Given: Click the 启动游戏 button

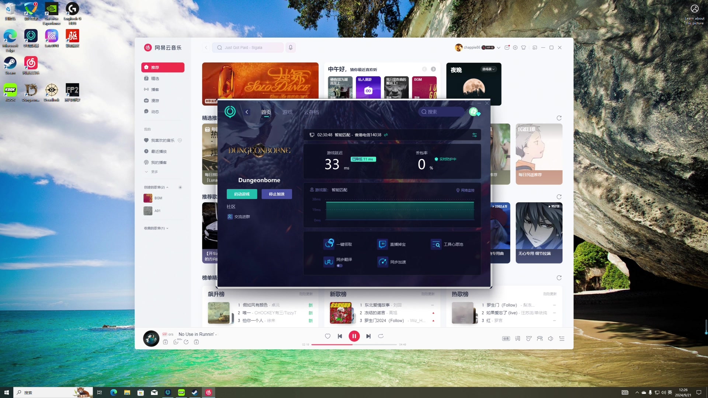Looking at the screenshot, I should pos(242,194).
